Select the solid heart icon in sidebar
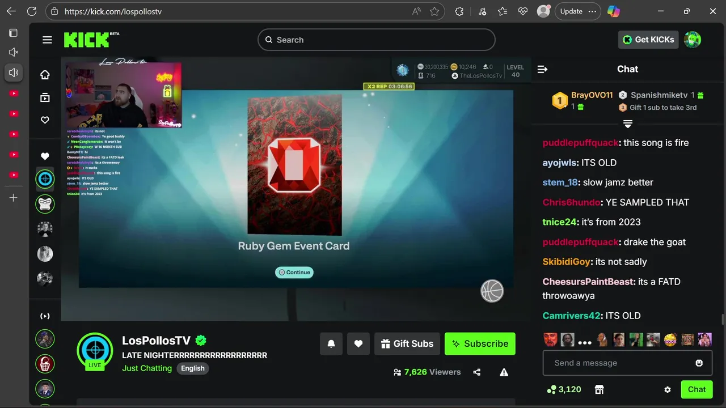Viewport: 726px width, 408px height. coord(45,156)
